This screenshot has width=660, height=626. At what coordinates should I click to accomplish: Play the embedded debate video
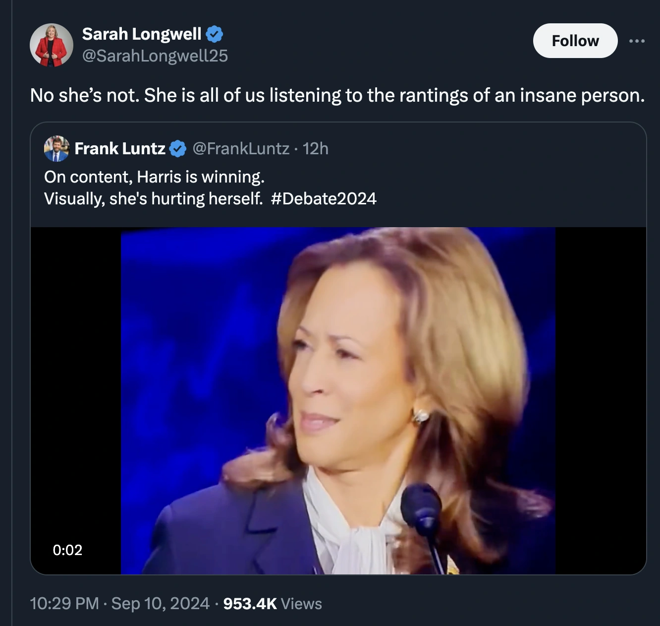[x=338, y=400]
